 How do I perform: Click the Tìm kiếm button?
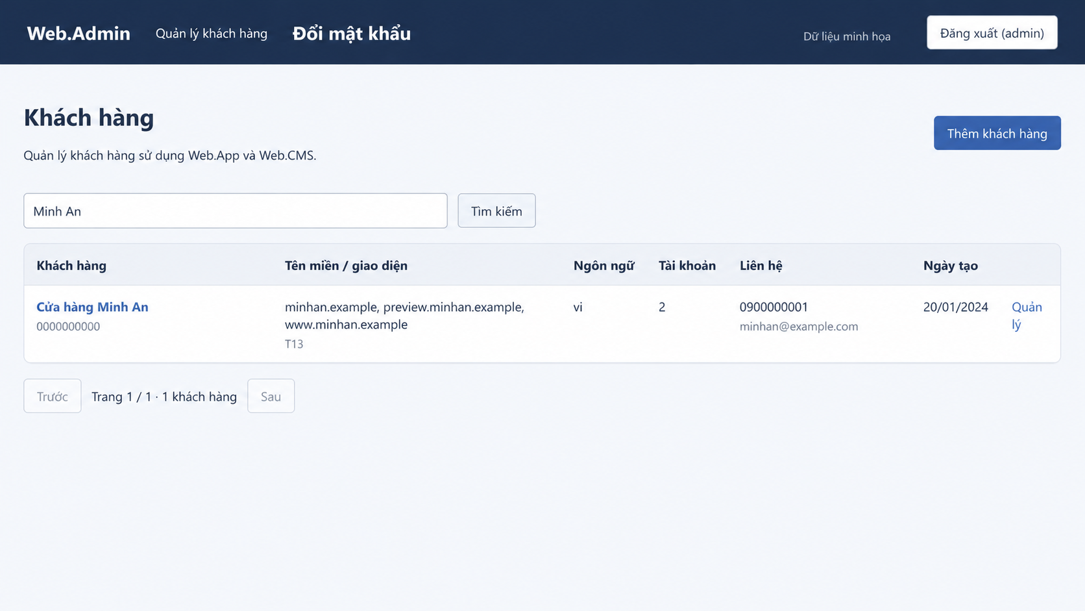click(x=496, y=210)
